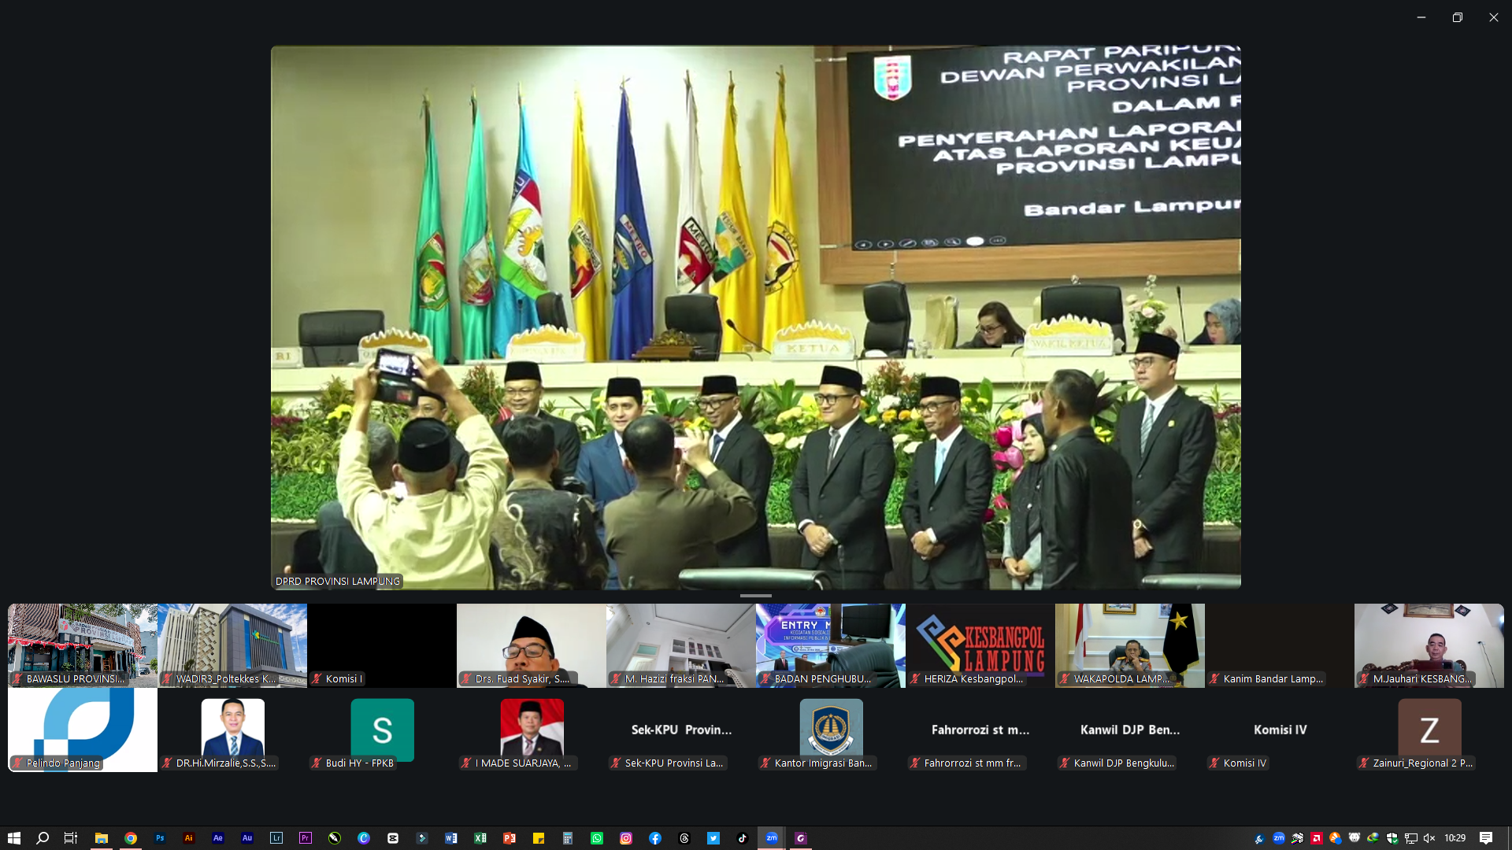Select the Zainuri_Regional 2 participant tile
The image size is (1512, 850).
click(x=1429, y=730)
